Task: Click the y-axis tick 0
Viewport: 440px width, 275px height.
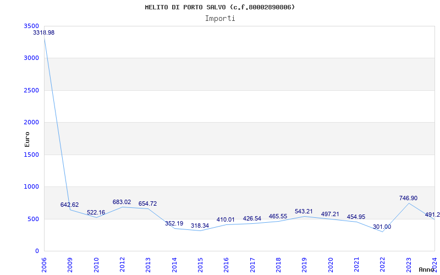Action: 37,251
